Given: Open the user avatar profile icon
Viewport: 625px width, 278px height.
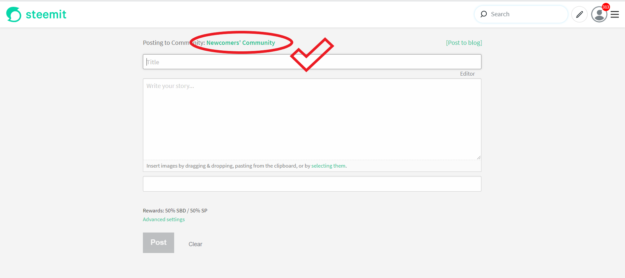Looking at the screenshot, I should click(599, 14).
